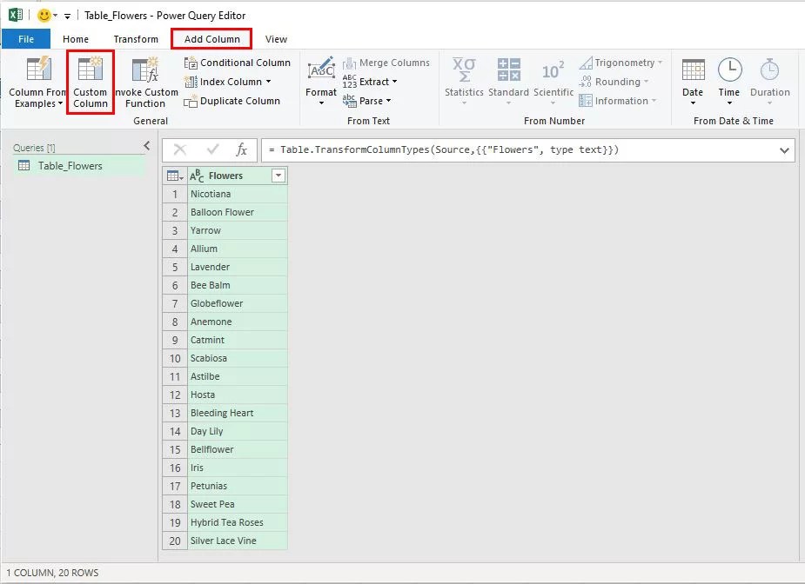Click the Time clock icon
Image resolution: width=805 pixels, height=584 pixels.
(729, 70)
